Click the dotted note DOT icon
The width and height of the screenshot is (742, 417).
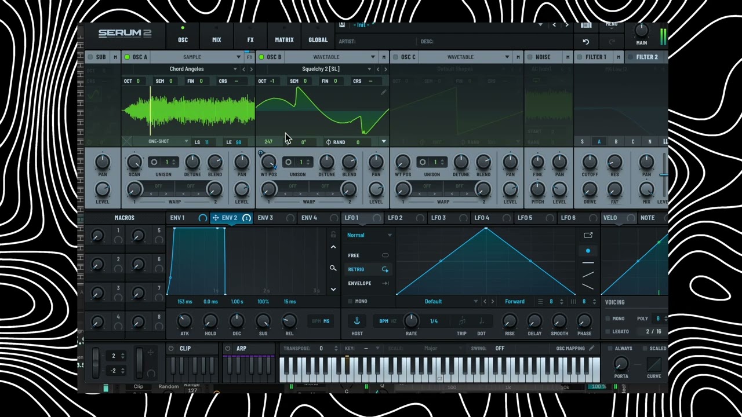[481, 321]
